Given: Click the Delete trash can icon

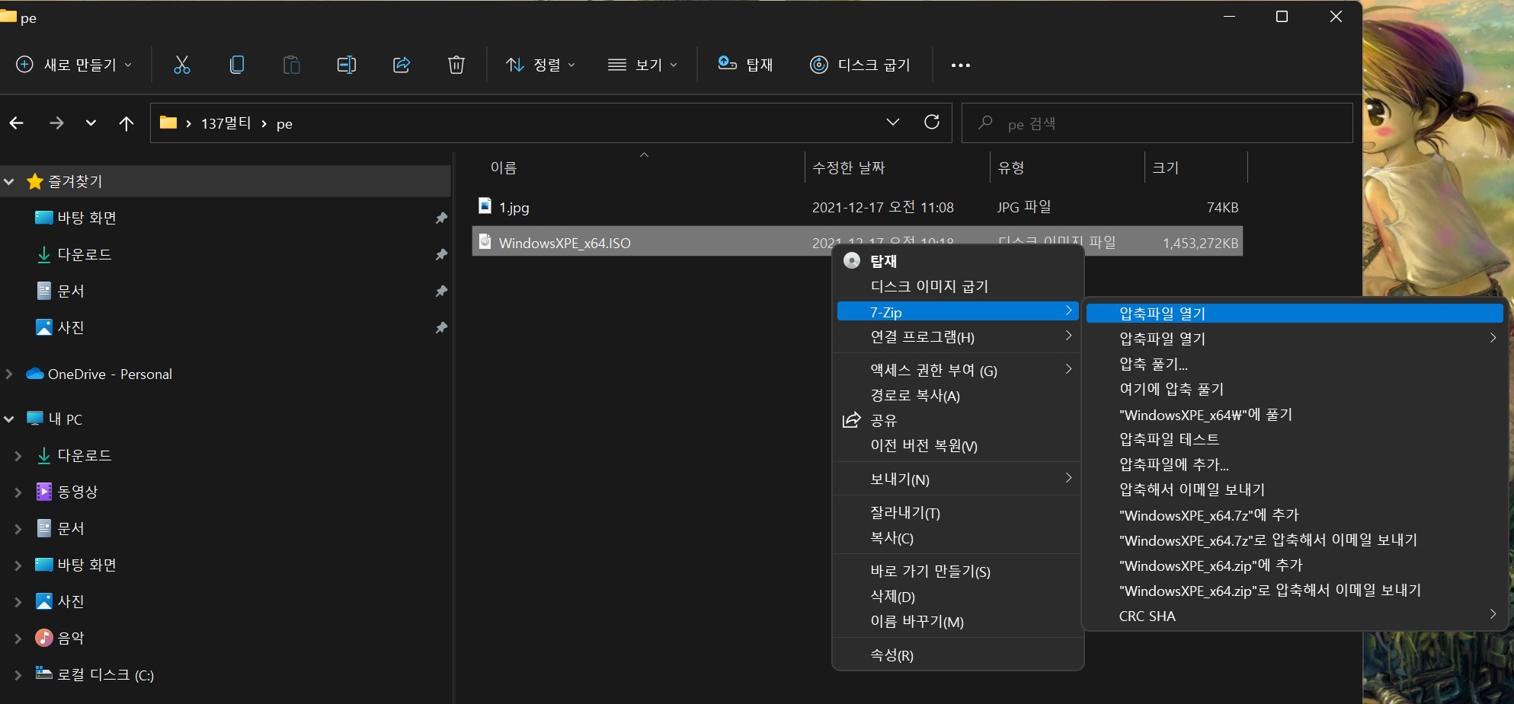Looking at the screenshot, I should 456,65.
